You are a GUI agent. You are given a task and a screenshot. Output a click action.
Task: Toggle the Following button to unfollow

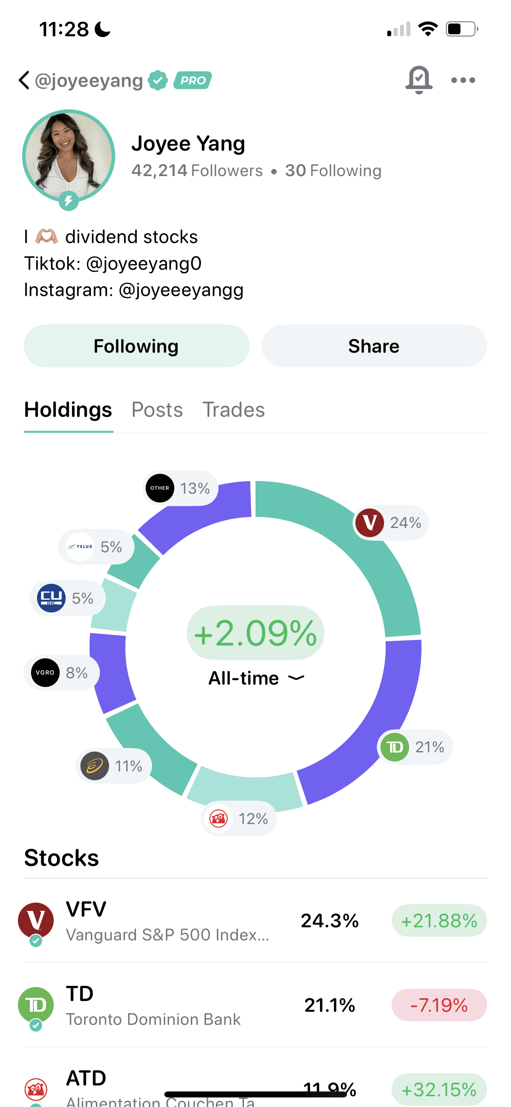point(137,346)
